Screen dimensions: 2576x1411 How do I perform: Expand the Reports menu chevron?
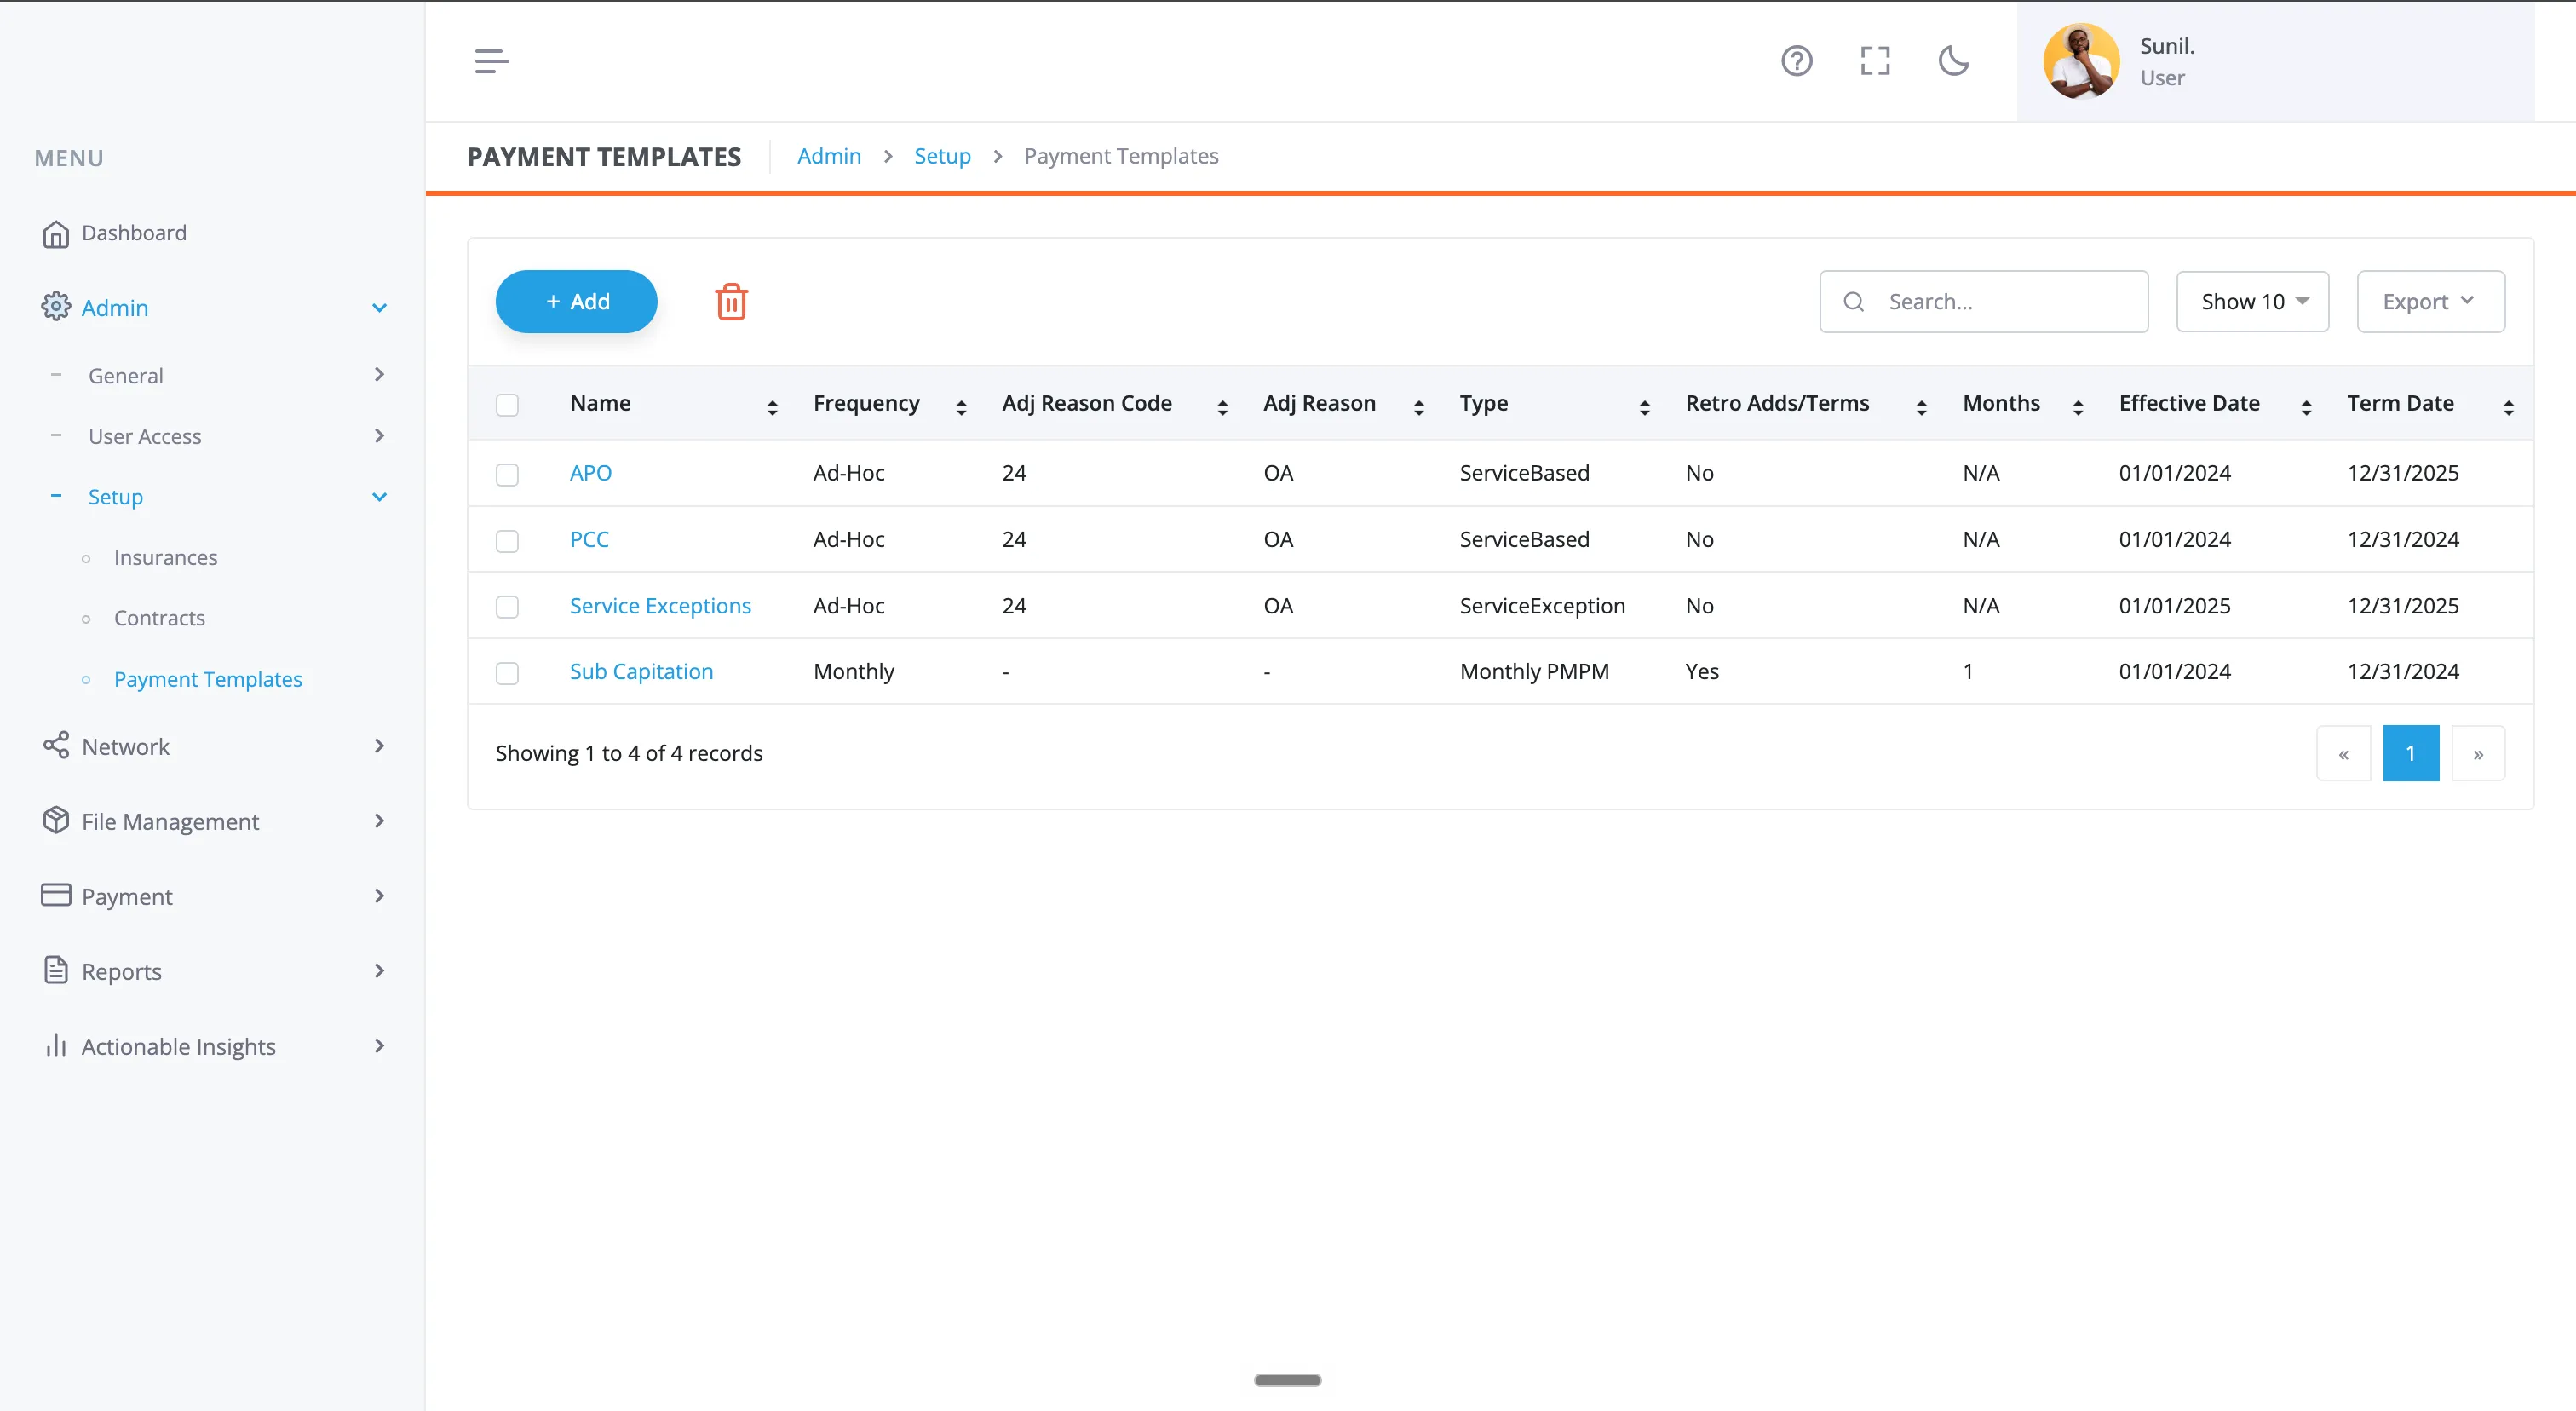(379, 970)
